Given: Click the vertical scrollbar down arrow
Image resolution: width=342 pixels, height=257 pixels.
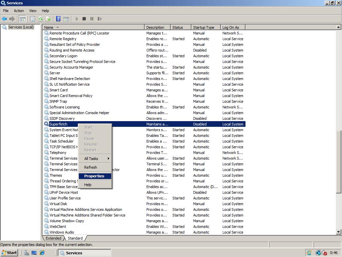Looking at the screenshot, I should point(338,232).
